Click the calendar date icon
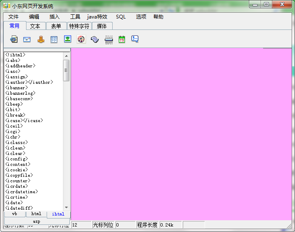 (x=122, y=39)
